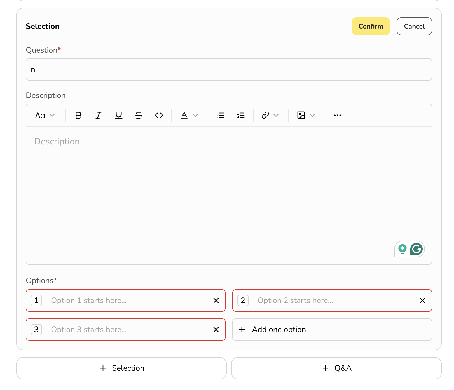Screen dimensions: 454x390
Task: Click the Description label above the editor
Action: point(46,95)
